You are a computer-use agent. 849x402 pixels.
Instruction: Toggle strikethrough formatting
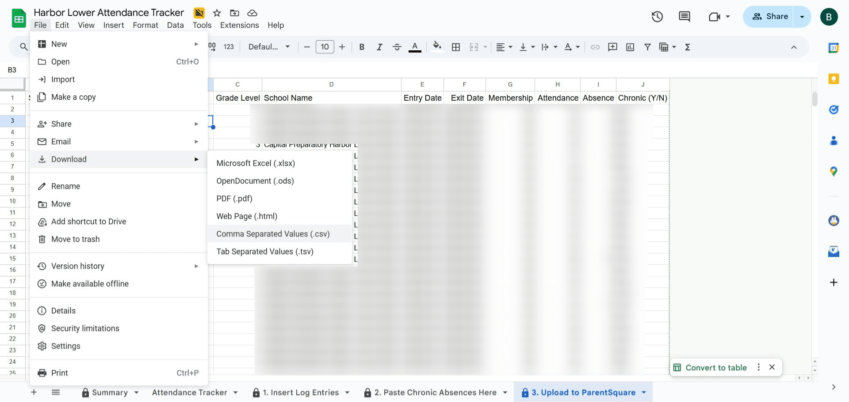pos(397,47)
